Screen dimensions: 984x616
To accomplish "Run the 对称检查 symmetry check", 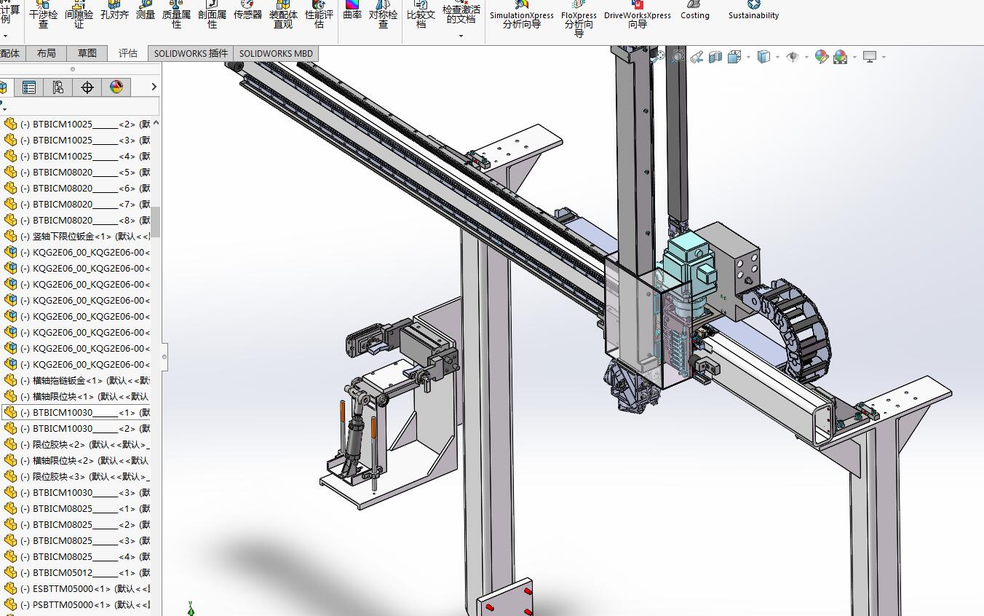I will tap(383, 15).
